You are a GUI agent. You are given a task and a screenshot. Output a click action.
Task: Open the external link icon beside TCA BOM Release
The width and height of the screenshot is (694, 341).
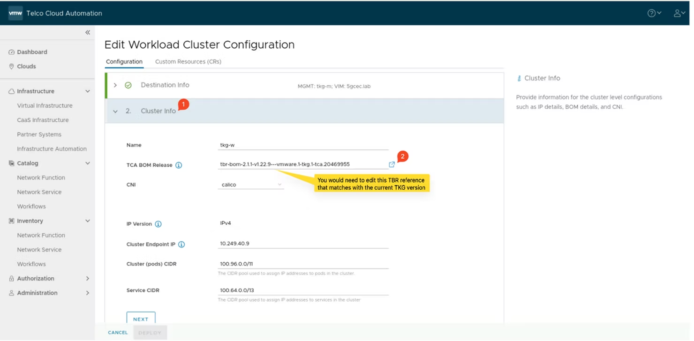click(392, 164)
